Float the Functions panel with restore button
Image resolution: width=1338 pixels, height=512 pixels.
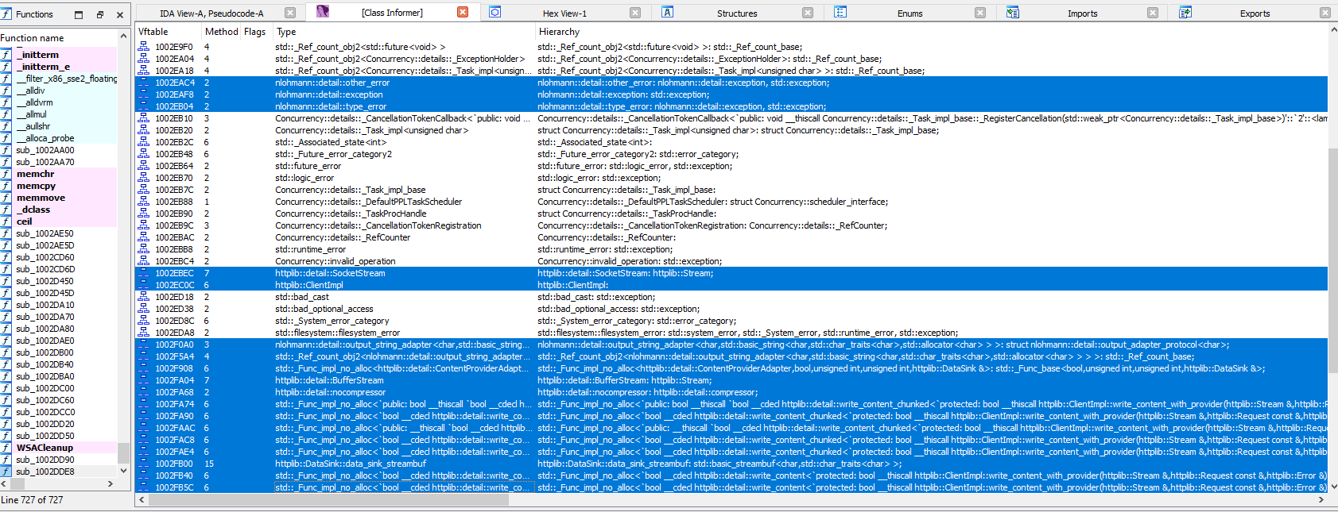coord(99,14)
